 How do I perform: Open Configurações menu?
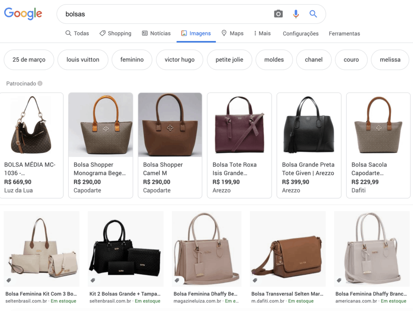tap(300, 34)
